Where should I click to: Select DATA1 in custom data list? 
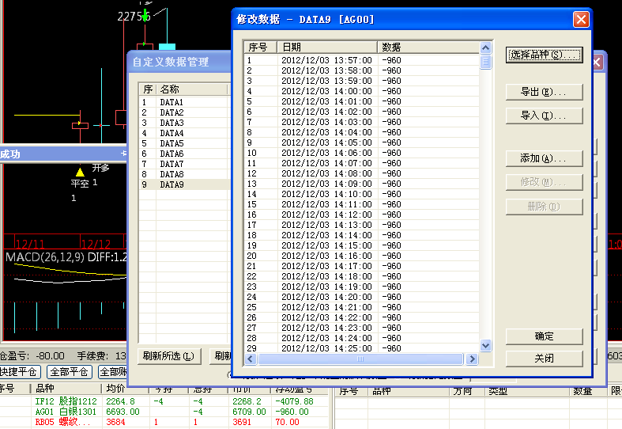pyautogui.click(x=184, y=102)
